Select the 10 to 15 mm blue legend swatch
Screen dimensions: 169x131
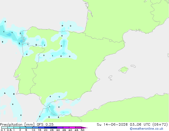click(x=35, y=128)
